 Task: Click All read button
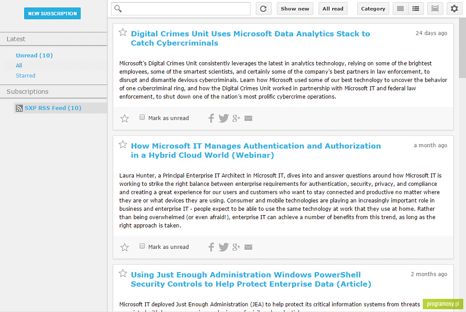point(333,9)
